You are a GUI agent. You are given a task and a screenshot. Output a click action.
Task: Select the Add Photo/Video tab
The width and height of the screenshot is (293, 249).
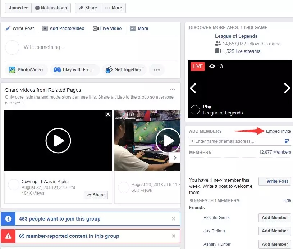(x=63, y=28)
